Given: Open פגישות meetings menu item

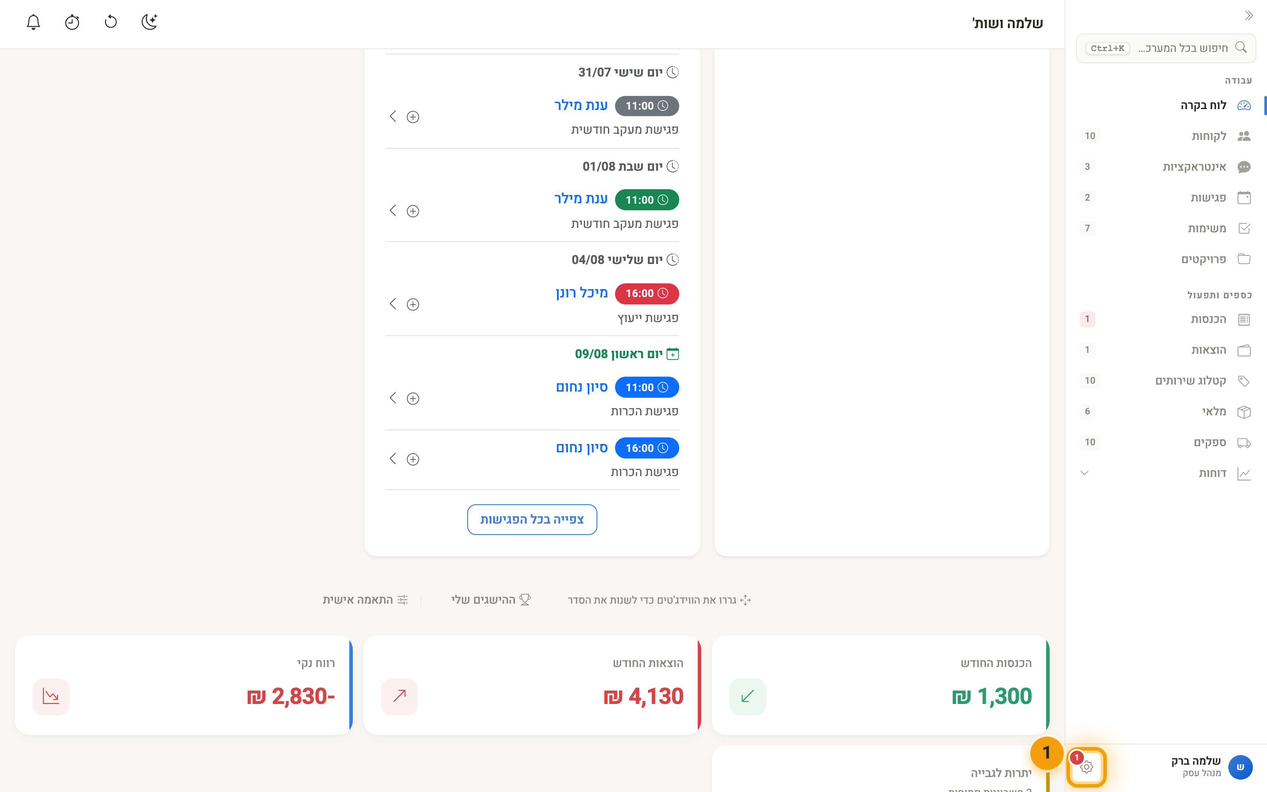Looking at the screenshot, I should click(x=1166, y=198).
